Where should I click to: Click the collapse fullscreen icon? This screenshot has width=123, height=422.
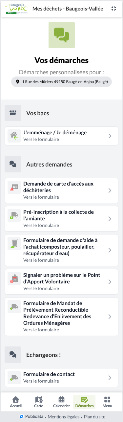[114, 9]
